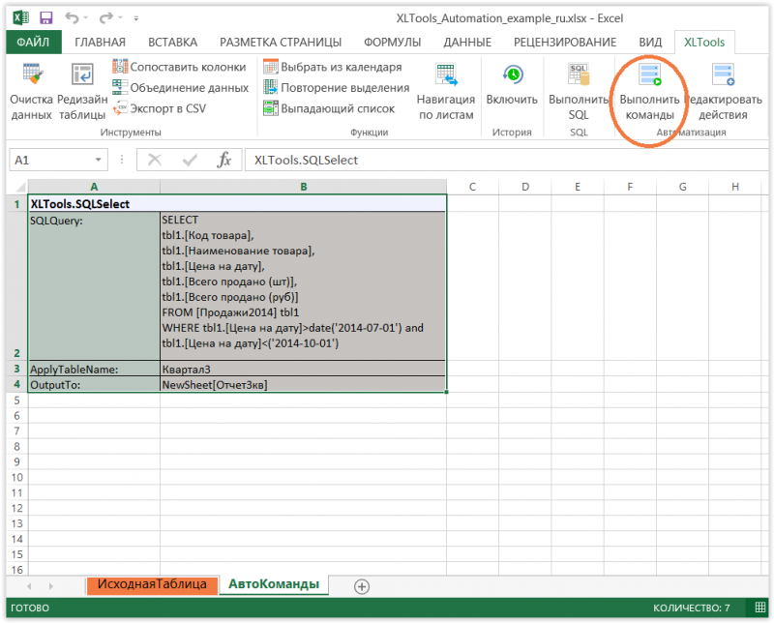The height and width of the screenshot is (623, 774).
Task: Switch to the ИсходнаяТаблица sheet
Action: point(151,585)
